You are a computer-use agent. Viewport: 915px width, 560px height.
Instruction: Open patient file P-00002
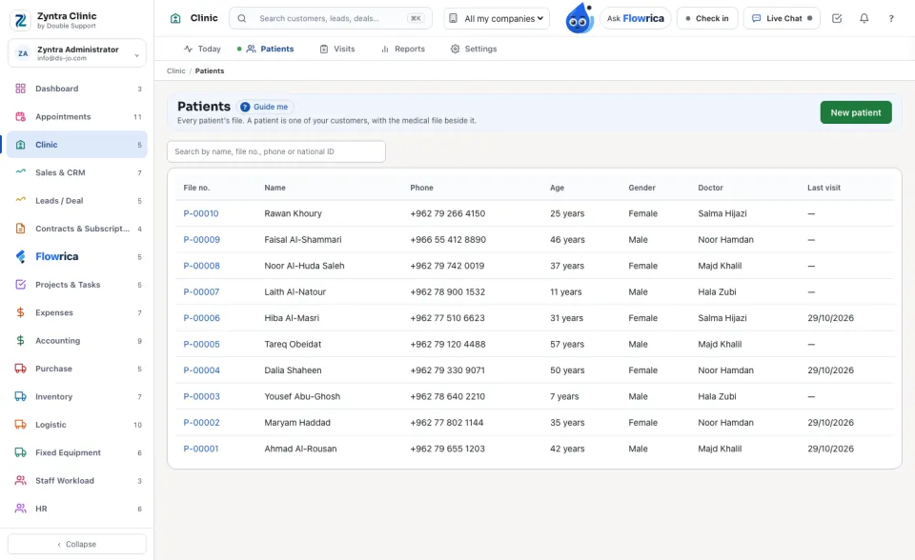[x=201, y=423]
